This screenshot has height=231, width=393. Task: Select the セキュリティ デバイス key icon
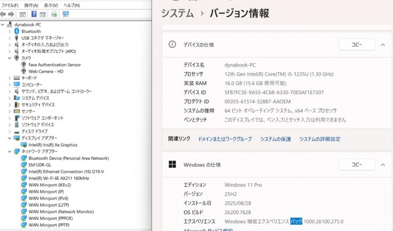coord(17,104)
